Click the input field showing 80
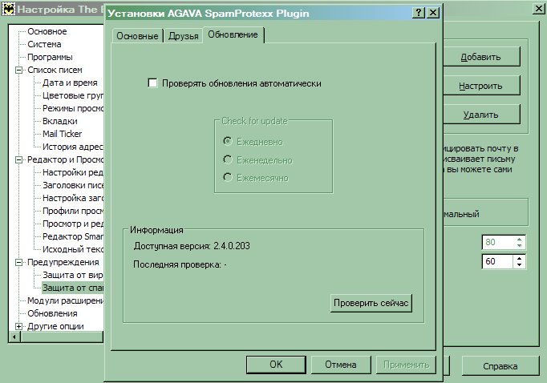The height and width of the screenshot is (383, 547). tap(498, 242)
